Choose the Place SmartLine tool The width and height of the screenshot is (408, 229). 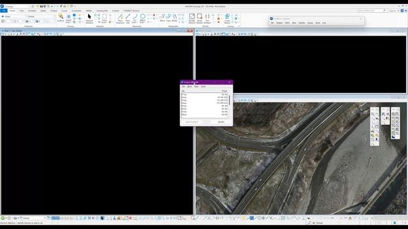pyautogui.click(x=120, y=18)
